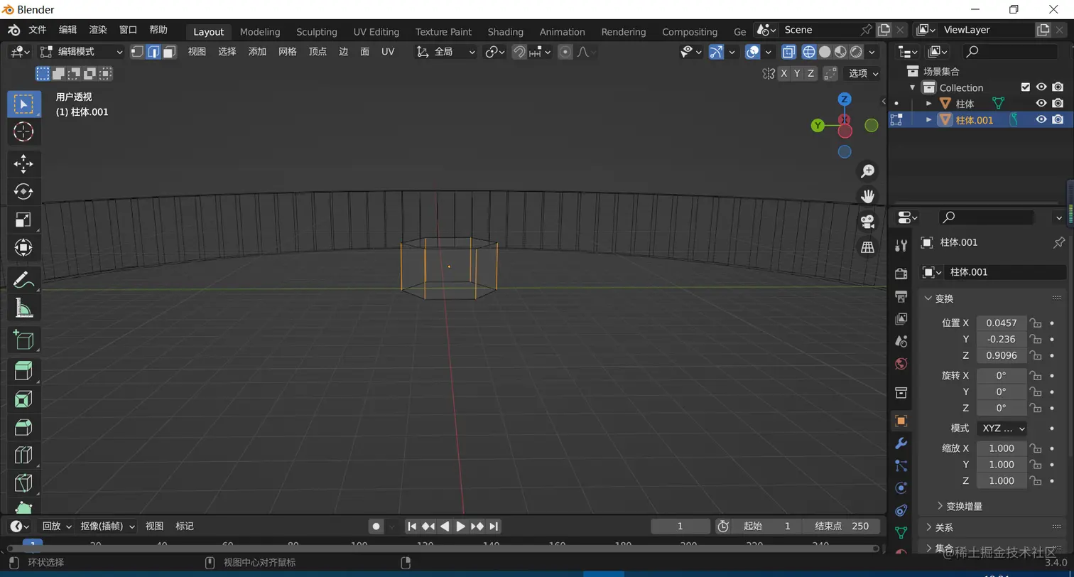Open the Modifier properties wrench tab
This screenshot has width=1074, height=577.
[x=901, y=443]
